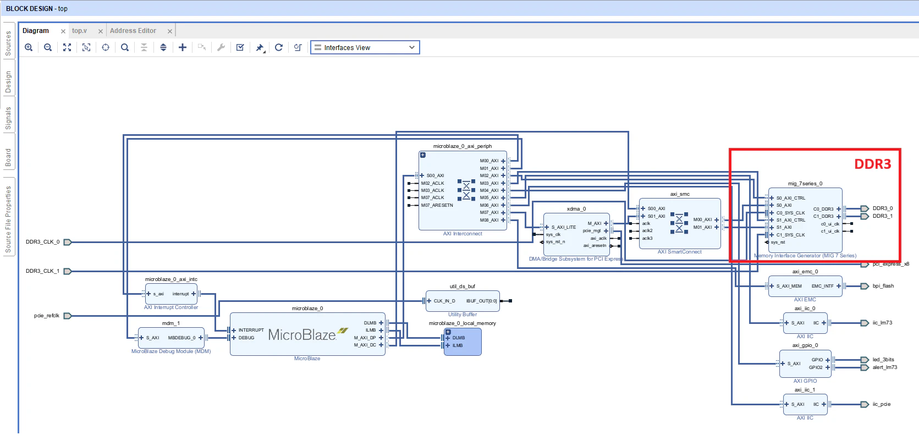Open Source File Properties side tab
The width and height of the screenshot is (919, 446).
click(8, 219)
